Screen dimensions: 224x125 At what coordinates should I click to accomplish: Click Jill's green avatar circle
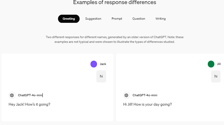(x=211, y=64)
